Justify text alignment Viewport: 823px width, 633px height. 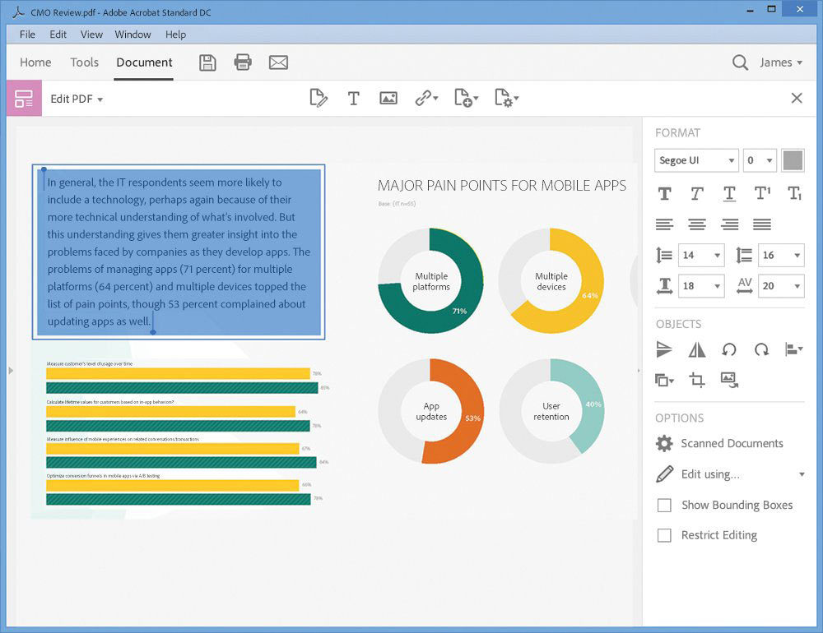pos(762,224)
